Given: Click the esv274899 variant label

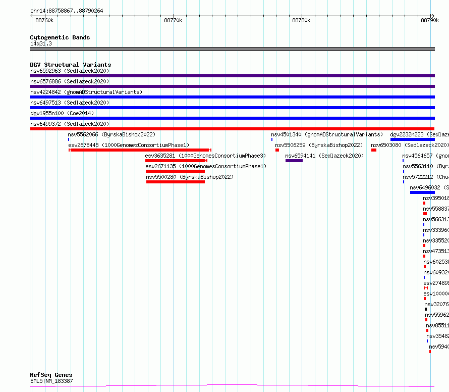Looking at the screenshot, I should point(436,283).
